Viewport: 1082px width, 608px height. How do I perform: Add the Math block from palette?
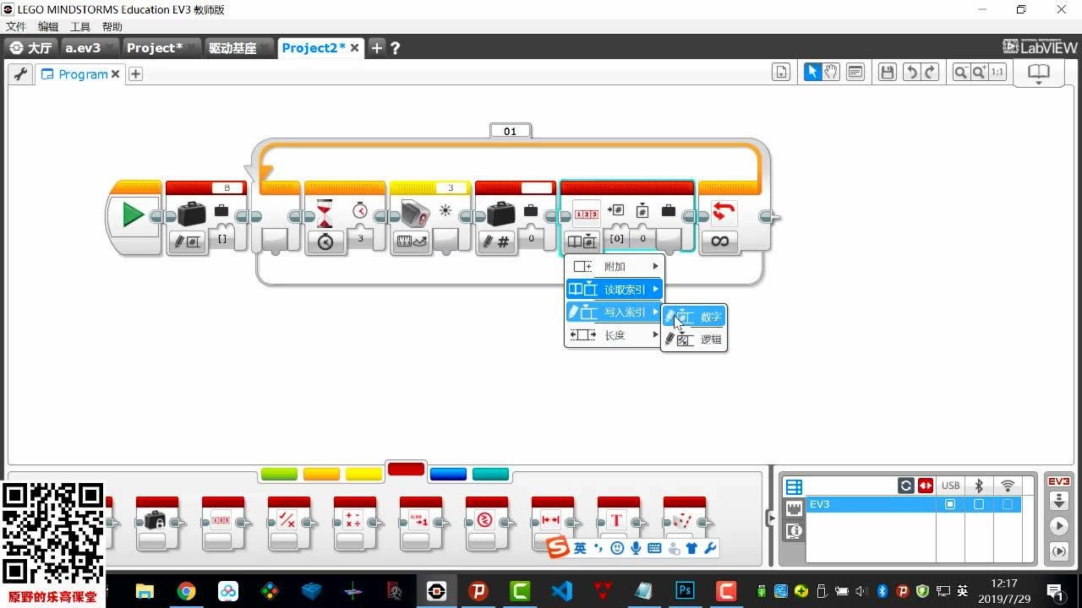(354, 522)
